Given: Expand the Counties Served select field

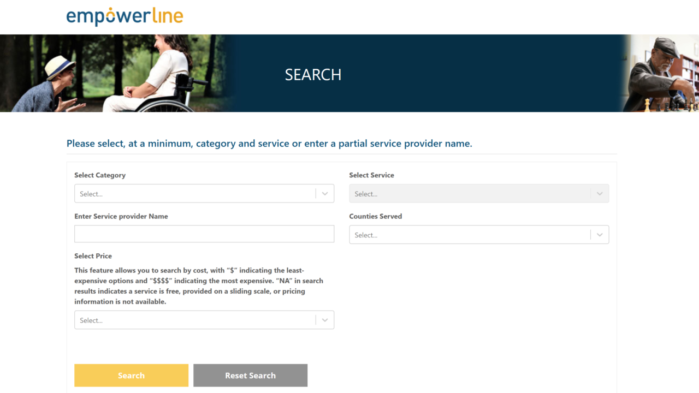Looking at the screenshot, I should pos(469,235).
